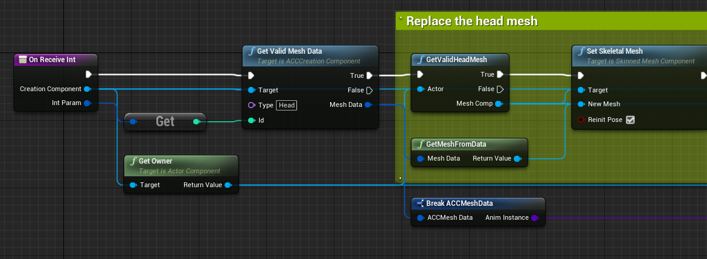Open the Type dropdown showing Head
Image resolution: width=707 pixels, height=259 pixels.
click(x=286, y=105)
